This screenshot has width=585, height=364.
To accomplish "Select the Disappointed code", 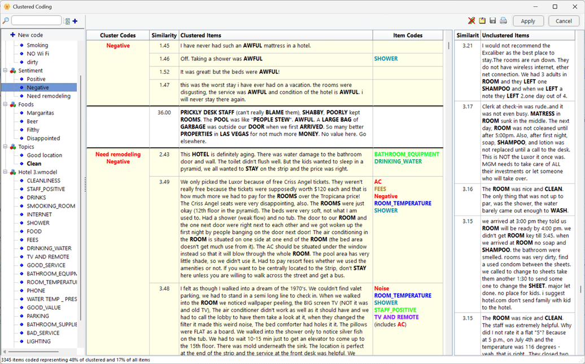I will coord(43,138).
